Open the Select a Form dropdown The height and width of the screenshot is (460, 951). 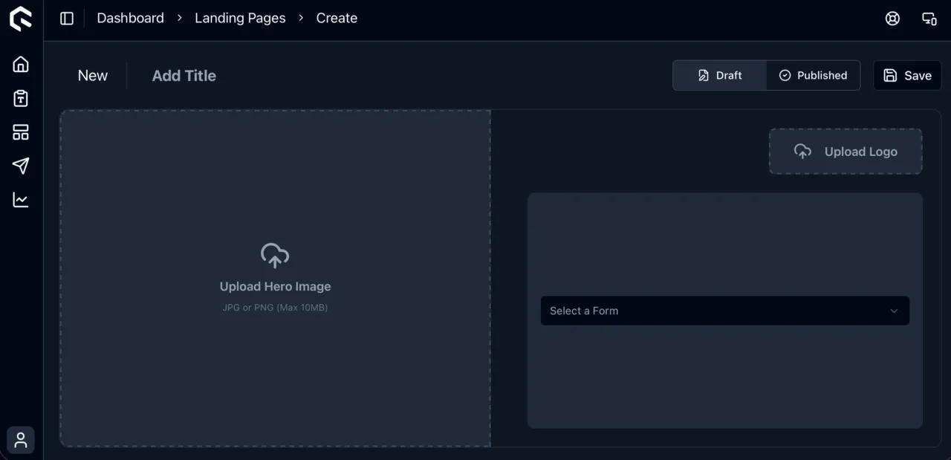pyautogui.click(x=725, y=311)
